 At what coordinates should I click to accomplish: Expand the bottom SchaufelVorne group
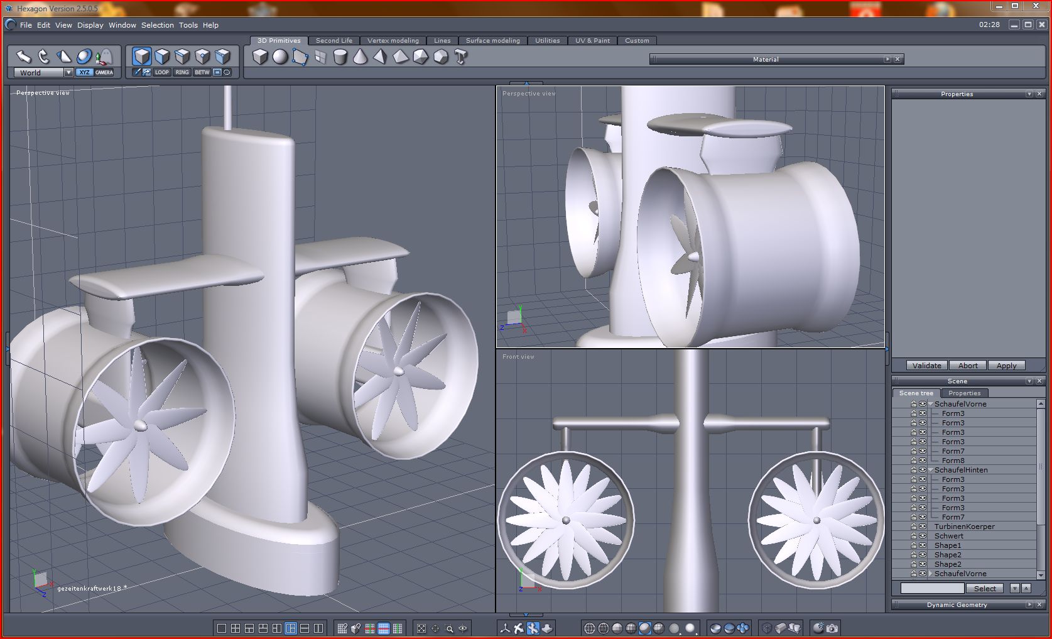pyautogui.click(x=931, y=574)
